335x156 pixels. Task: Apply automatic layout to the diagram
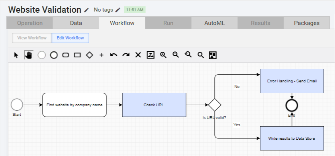[151, 55]
